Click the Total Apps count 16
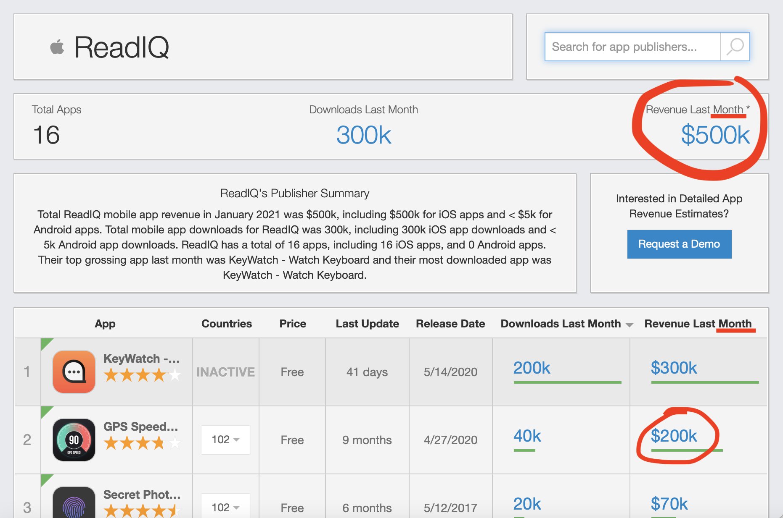This screenshot has width=783, height=518. tap(46, 135)
